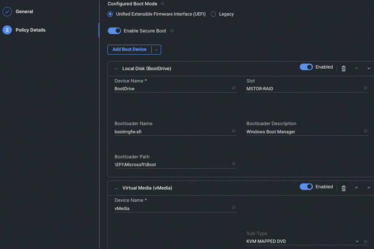Disable the Secure Boot toggle

click(114, 30)
